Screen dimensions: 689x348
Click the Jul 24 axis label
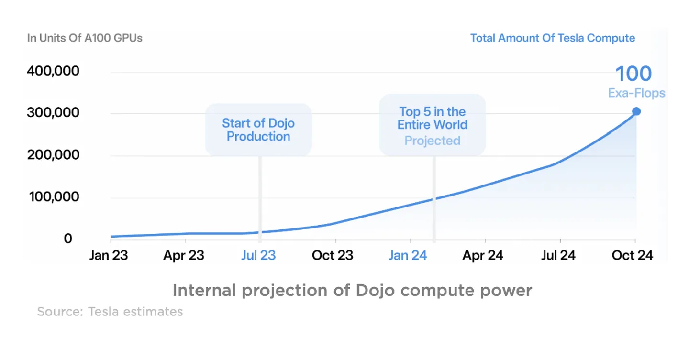point(558,255)
